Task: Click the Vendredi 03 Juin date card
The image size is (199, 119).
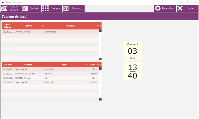Action: pyautogui.click(x=133, y=51)
